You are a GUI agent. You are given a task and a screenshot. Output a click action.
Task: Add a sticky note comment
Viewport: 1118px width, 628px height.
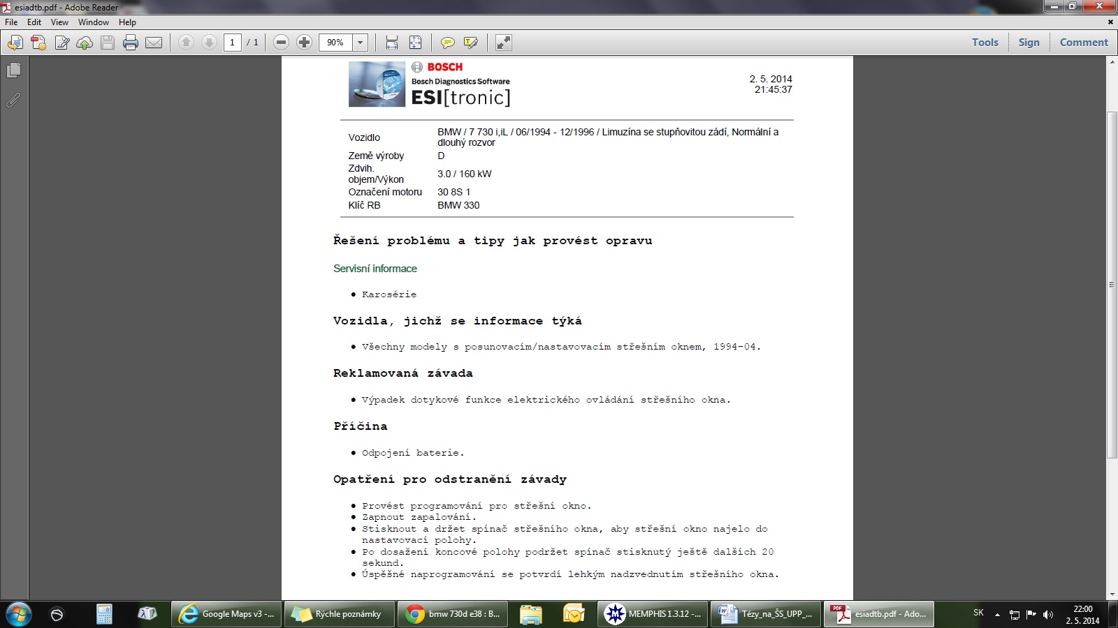point(447,43)
